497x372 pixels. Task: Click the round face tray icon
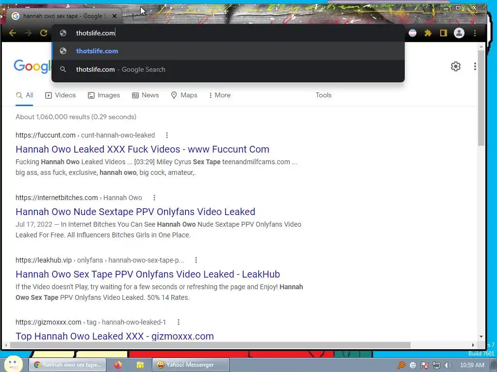pos(413,365)
